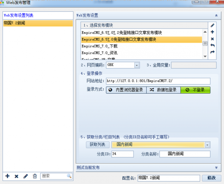This screenshot has height=184, width=224.
Task: Click the X icon in bottom-left toolbar
Action: point(16,176)
